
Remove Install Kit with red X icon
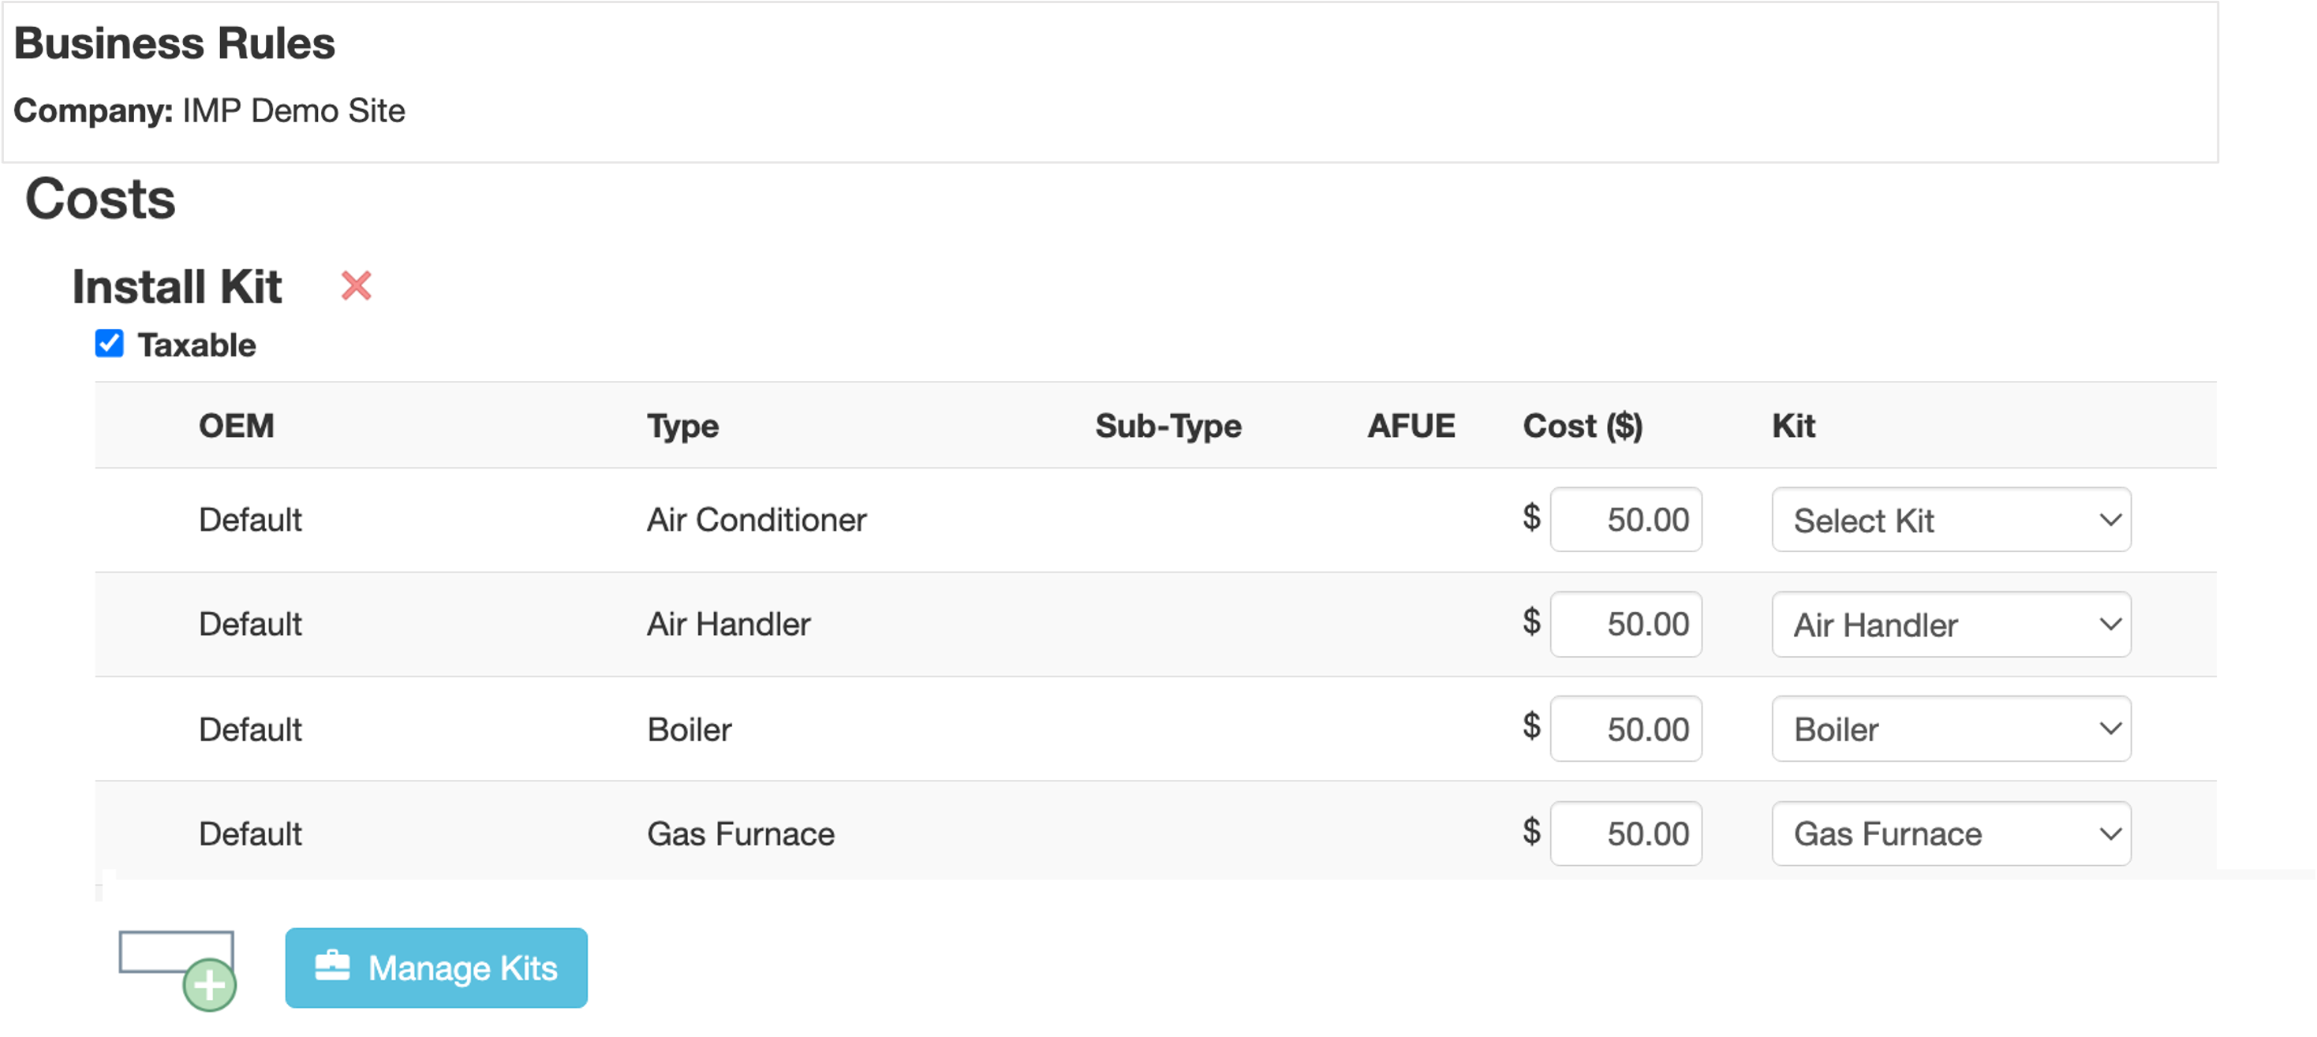pos(356,286)
